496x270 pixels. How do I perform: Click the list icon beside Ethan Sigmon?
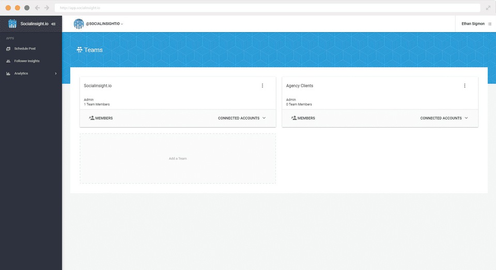point(490,24)
